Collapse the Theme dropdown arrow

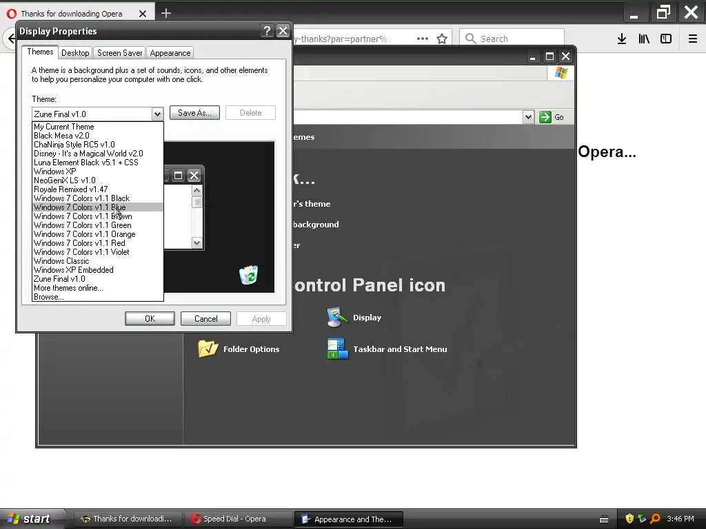point(157,114)
